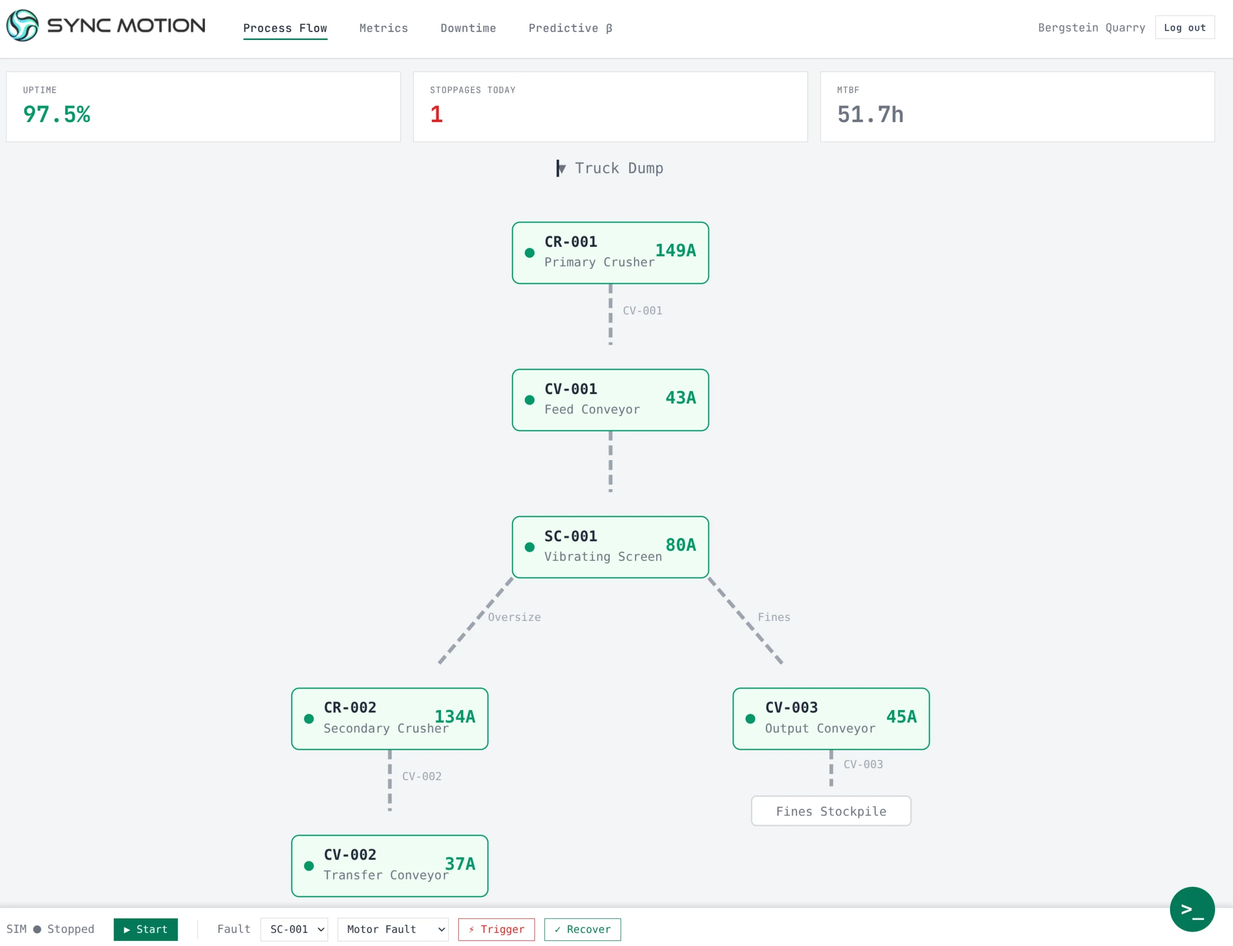
Task: Go to the Downtime tab
Action: coord(468,28)
